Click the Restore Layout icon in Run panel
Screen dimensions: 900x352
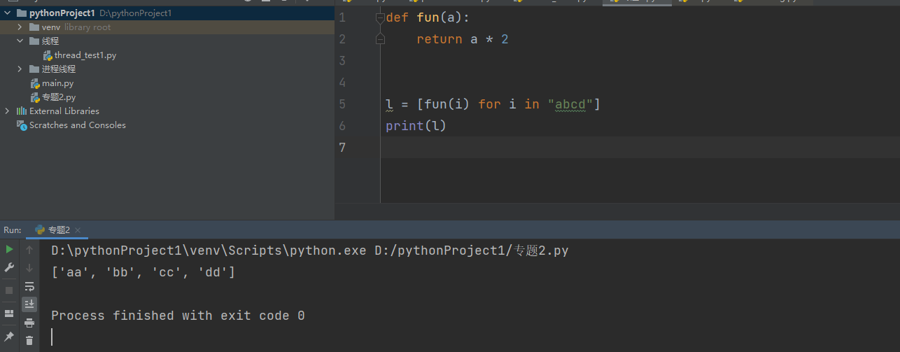click(x=9, y=313)
